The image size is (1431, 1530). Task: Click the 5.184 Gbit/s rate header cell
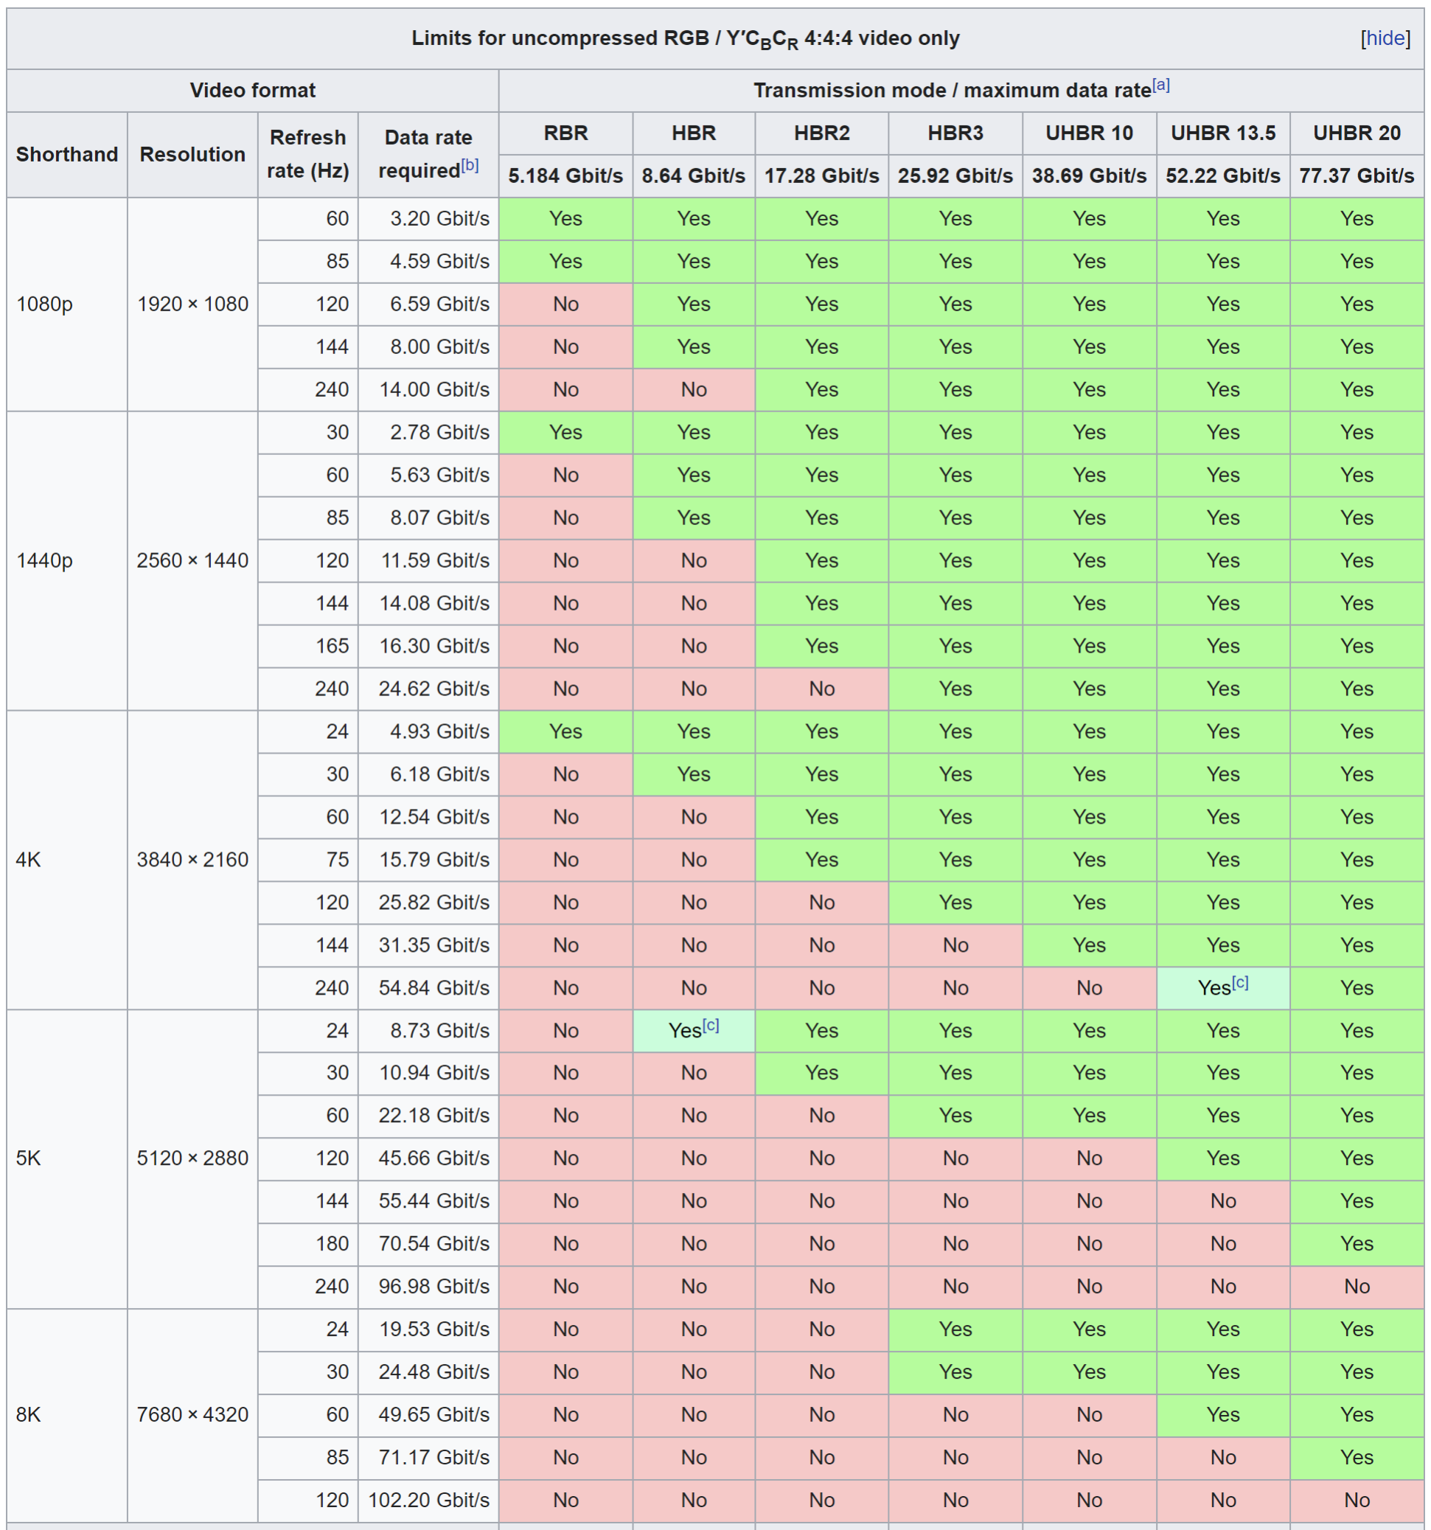point(565,176)
